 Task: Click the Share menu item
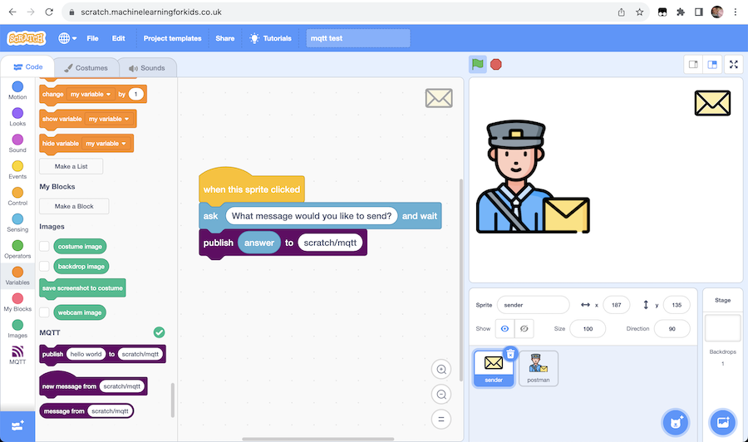tap(224, 38)
